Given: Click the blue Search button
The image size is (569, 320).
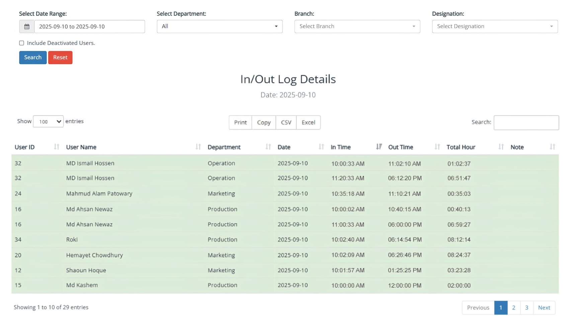Looking at the screenshot, I should 33,58.
